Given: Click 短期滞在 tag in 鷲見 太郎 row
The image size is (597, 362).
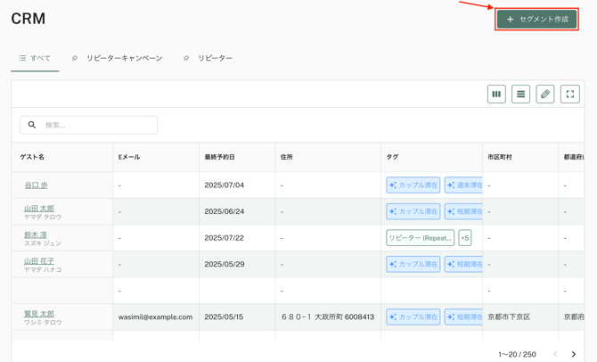Looking at the screenshot, I should pos(463,317).
